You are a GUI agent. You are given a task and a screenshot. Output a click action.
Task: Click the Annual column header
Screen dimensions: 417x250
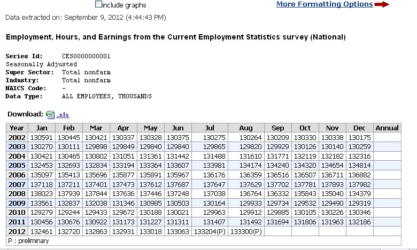pyautogui.click(x=387, y=128)
